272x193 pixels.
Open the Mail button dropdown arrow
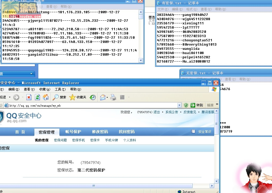(107, 97)
